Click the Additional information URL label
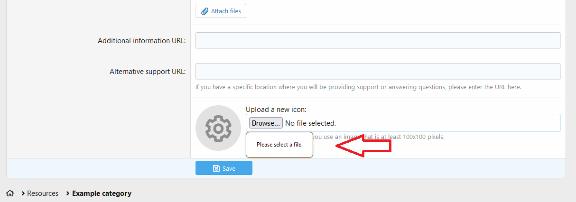This screenshot has width=576, height=202. tap(141, 41)
